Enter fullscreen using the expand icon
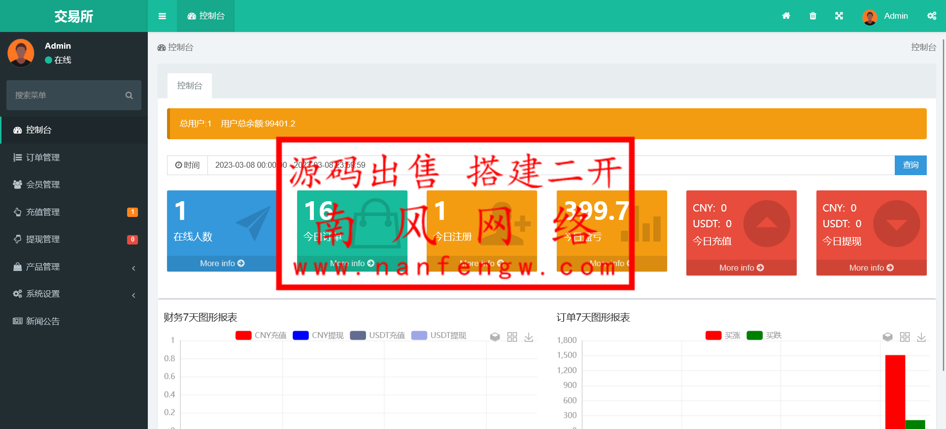The image size is (946, 429). [839, 16]
